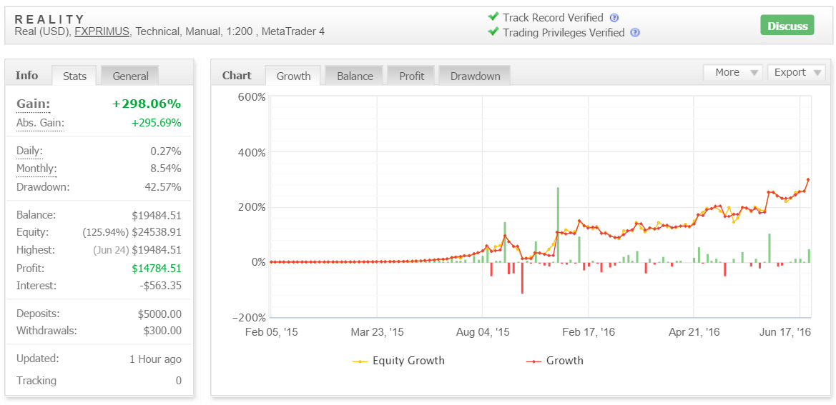The width and height of the screenshot is (836, 405).
Task: Select the Growth chart tab
Action: [293, 76]
